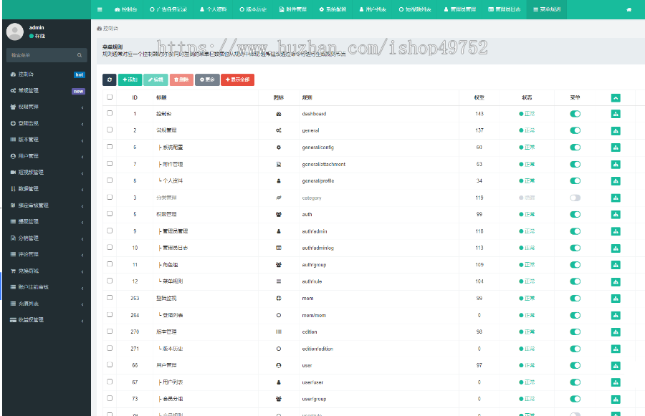Screen dimensions: 645x416
Task: Click the group icon of auth row
Action: (x=279, y=214)
